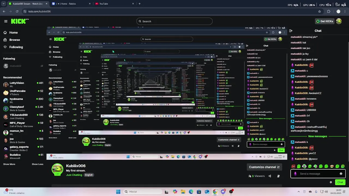The image size is (349, 196).
Task: Click the share icon beside Viewers
Action: 270,176
